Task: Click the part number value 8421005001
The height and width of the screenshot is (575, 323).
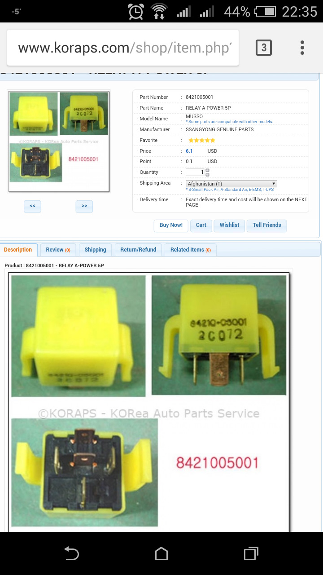Action: pos(200,97)
